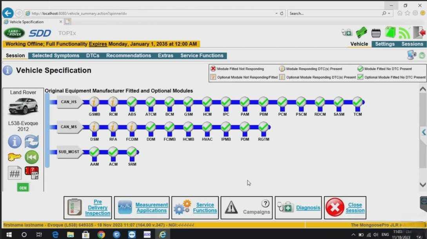The height and width of the screenshot is (239, 427).
Task: Open the gold key icon
Action: [x=15, y=157]
